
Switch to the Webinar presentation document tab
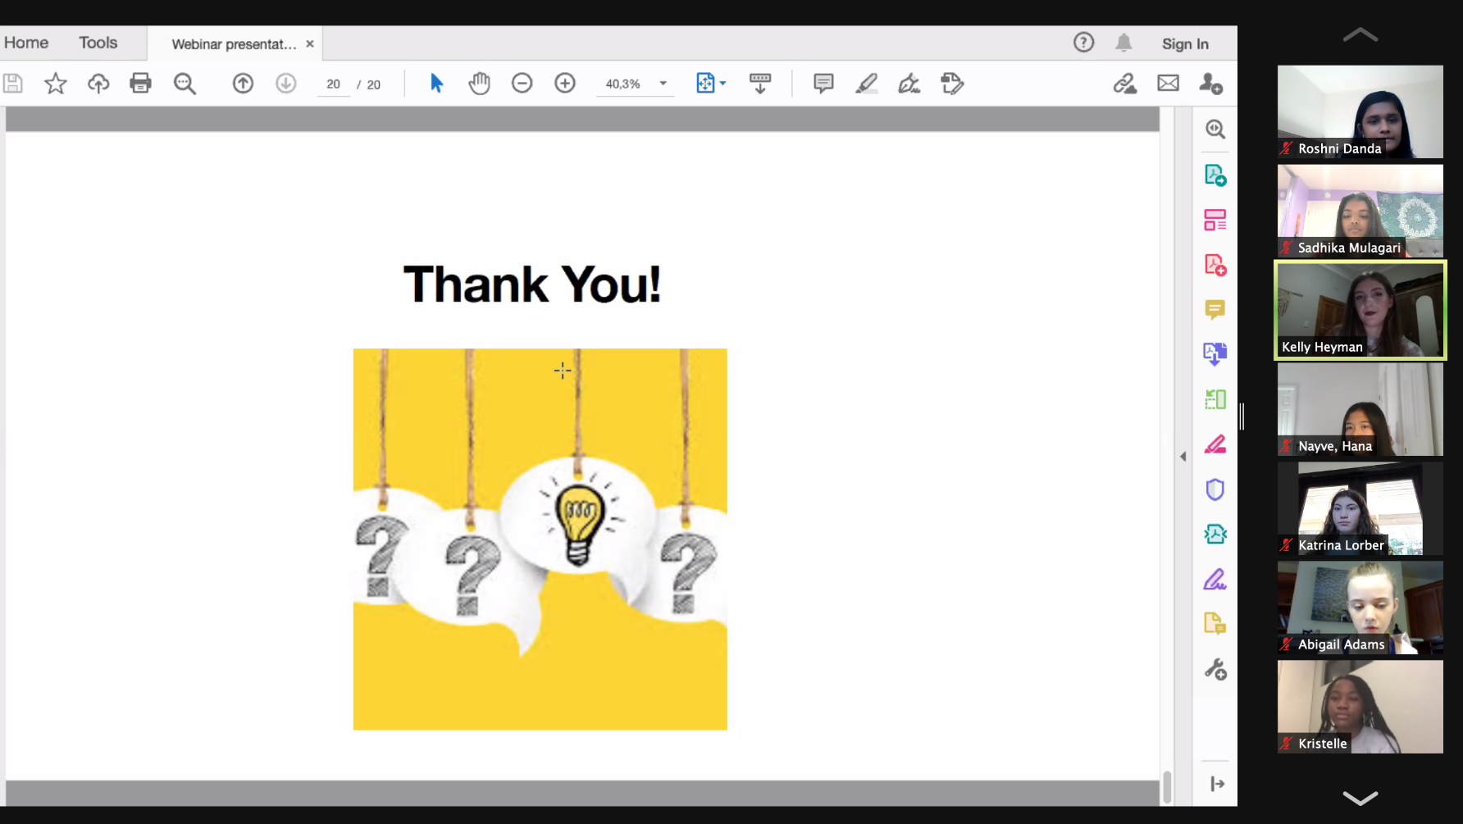tap(234, 44)
